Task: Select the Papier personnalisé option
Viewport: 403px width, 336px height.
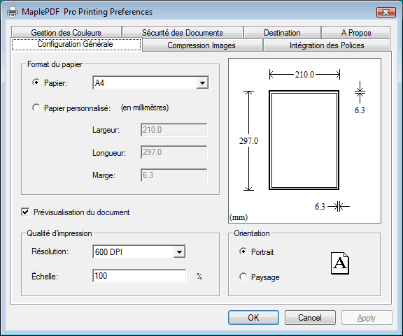Action: pos(36,108)
